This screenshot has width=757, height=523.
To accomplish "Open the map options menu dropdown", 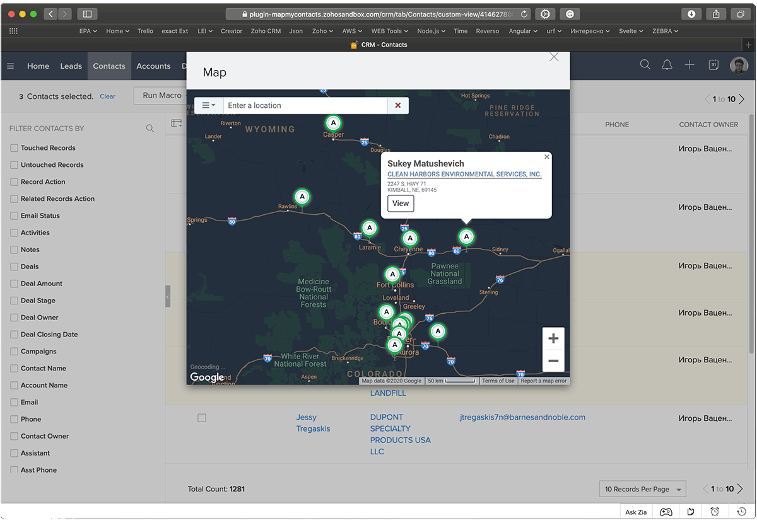I will coord(209,105).
